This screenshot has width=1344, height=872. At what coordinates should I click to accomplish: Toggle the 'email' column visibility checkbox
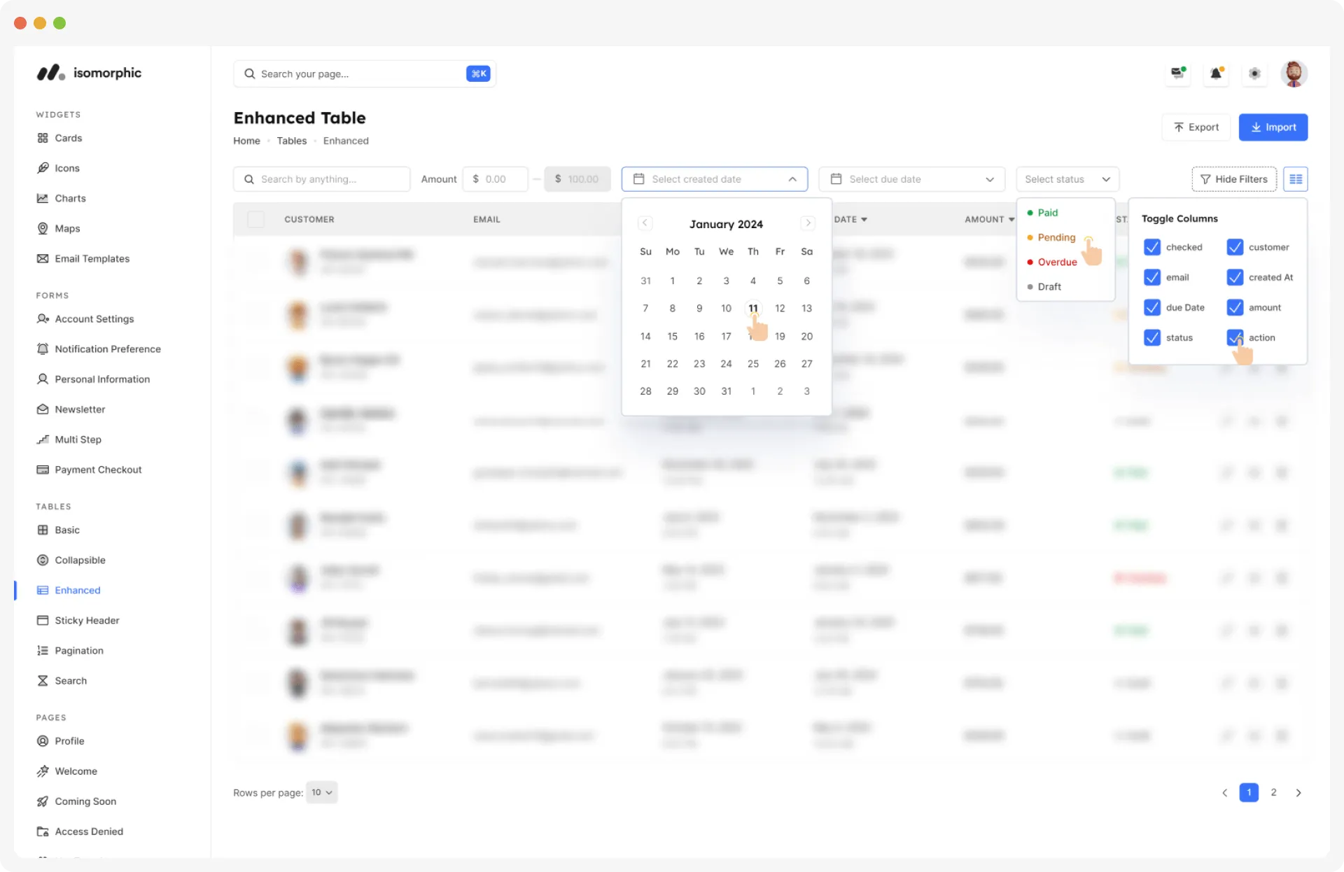pos(1153,277)
